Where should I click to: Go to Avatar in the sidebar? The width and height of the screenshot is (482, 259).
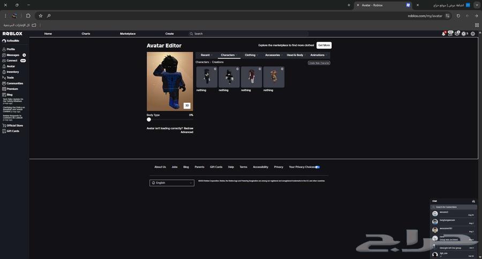coord(9,66)
